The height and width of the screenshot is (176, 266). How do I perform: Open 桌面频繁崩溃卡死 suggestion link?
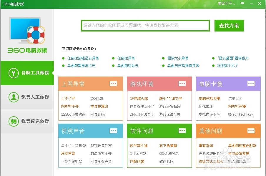tap(81, 66)
